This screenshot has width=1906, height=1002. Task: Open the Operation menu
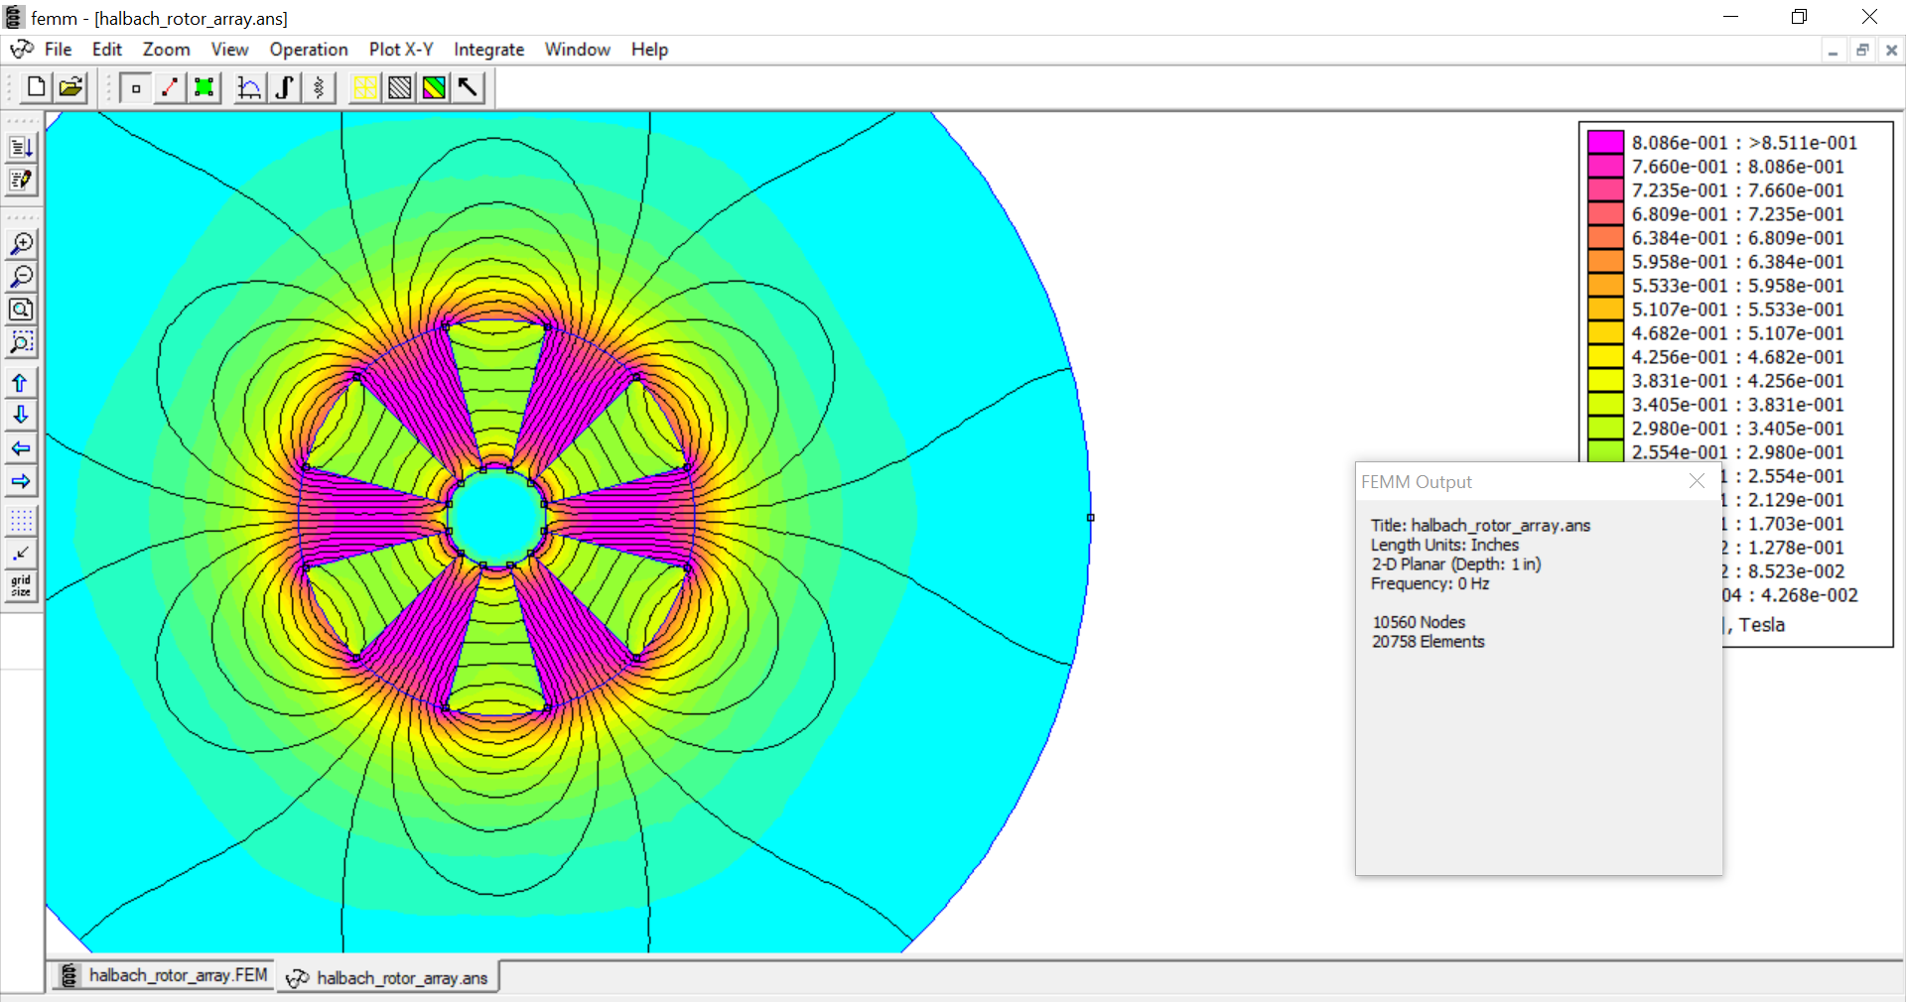click(x=309, y=50)
